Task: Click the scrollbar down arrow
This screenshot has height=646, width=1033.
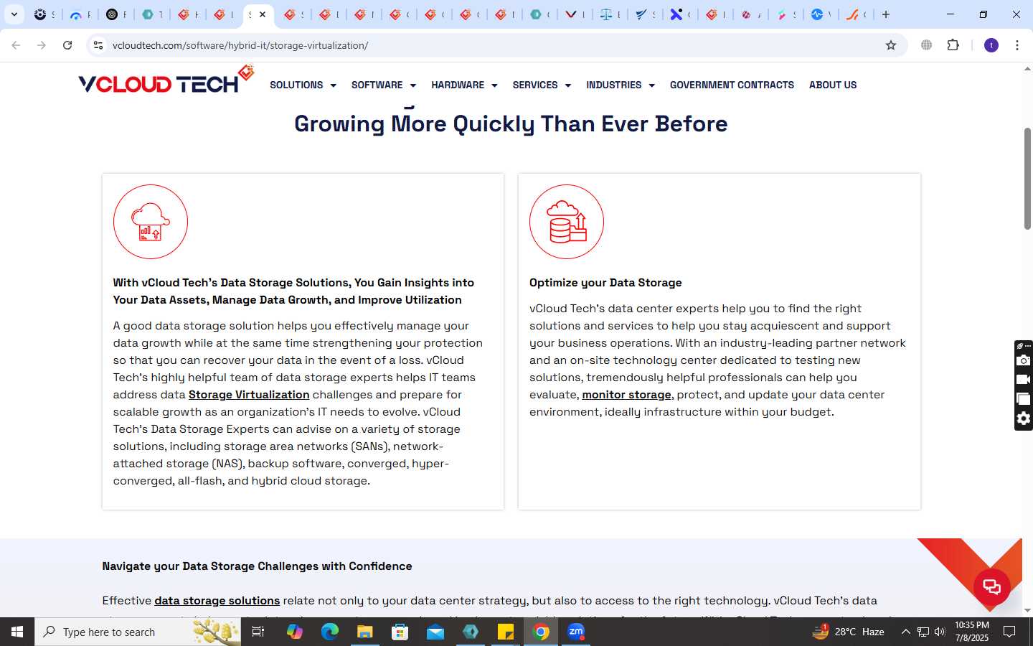Action: (1027, 611)
